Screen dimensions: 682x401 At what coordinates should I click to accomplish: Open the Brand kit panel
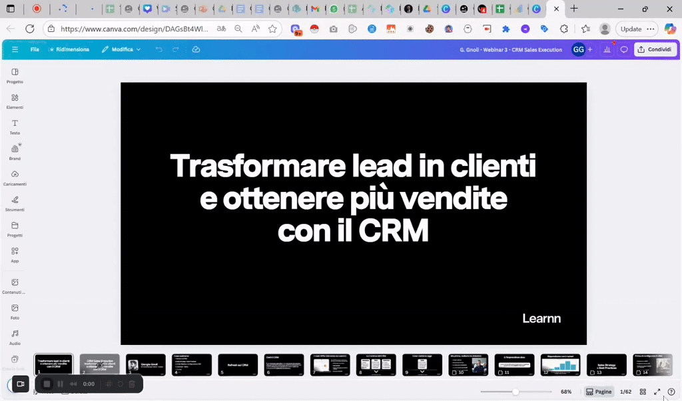tap(15, 153)
